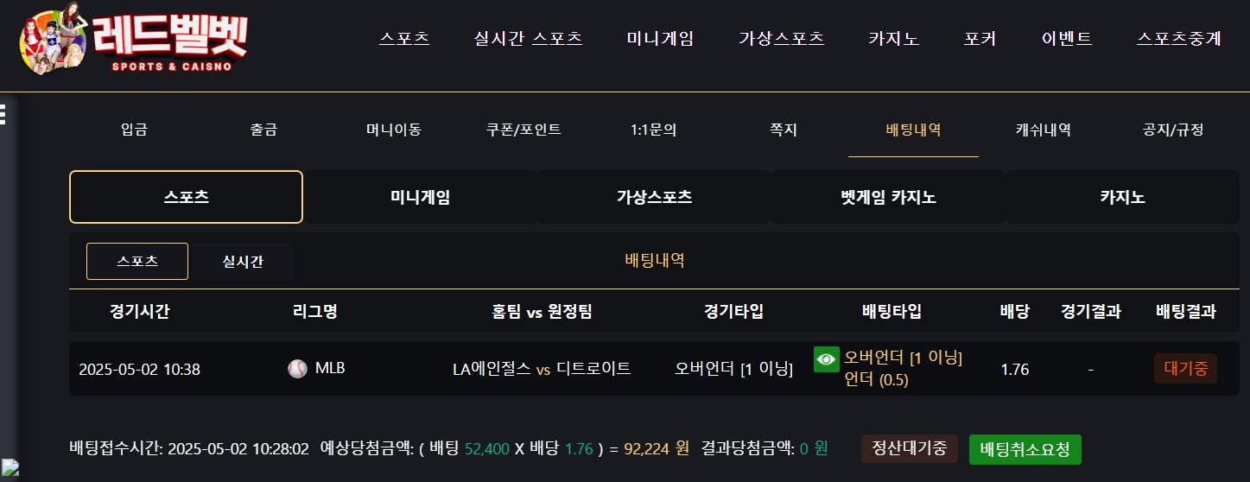The image size is (1250, 482).
Task: Select the 입금 tab
Action: [134, 130]
